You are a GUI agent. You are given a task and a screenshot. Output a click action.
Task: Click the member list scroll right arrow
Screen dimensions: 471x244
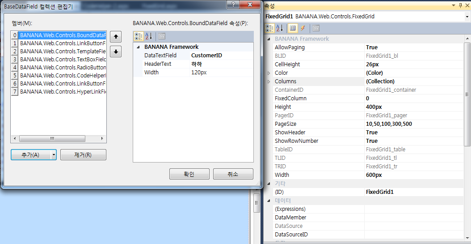(102, 139)
